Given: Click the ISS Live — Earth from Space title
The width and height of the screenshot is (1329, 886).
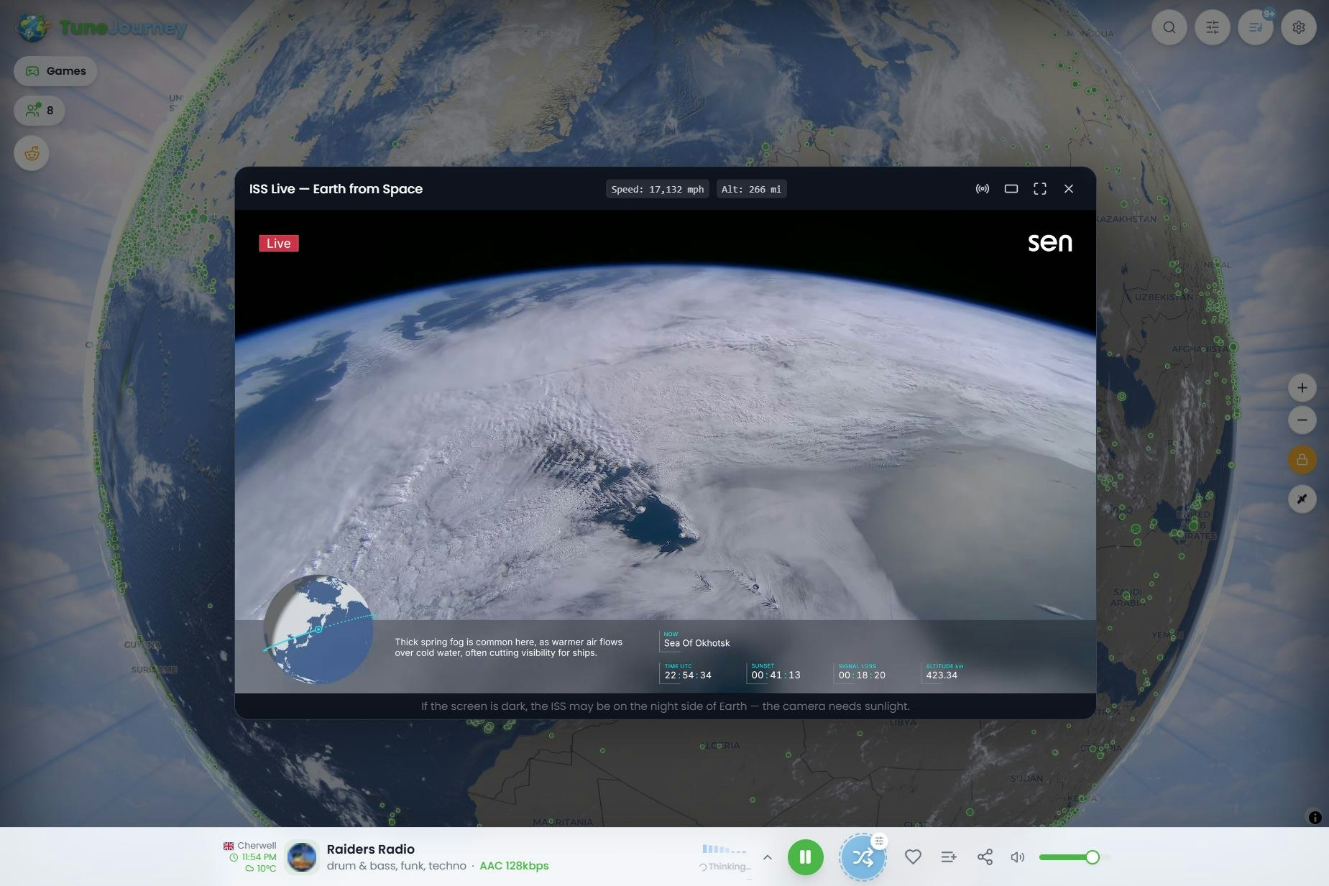Looking at the screenshot, I should pyautogui.click(x=336, y=189).
